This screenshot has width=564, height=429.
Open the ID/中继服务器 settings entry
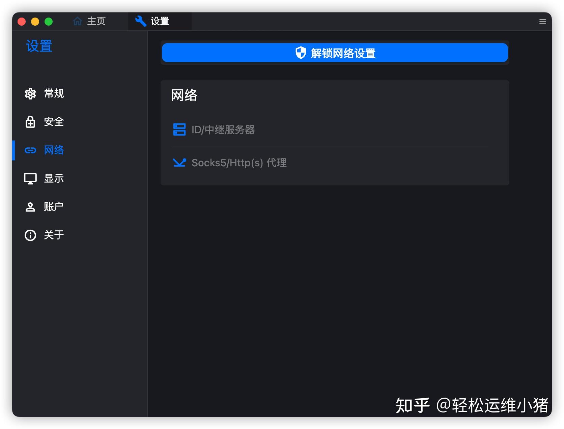coord(224,130)
